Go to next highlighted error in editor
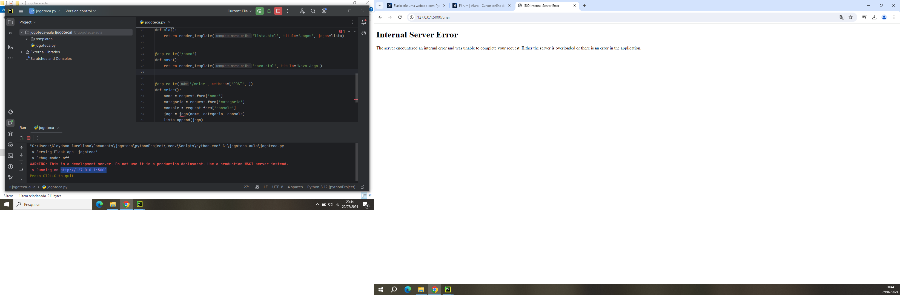900x295 pixels. point(355,31)
